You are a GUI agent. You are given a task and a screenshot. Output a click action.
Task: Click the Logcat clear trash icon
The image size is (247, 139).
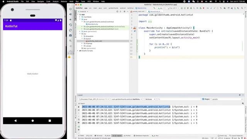point(79,107)
